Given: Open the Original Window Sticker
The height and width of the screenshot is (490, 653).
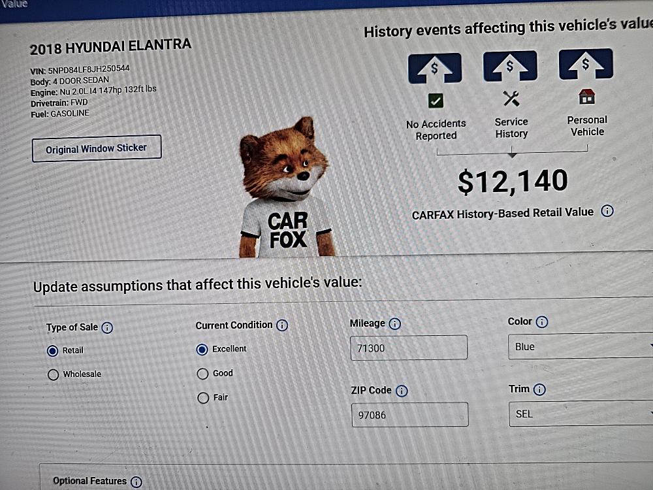Looking at the screenshot, I should pos(97,149).
